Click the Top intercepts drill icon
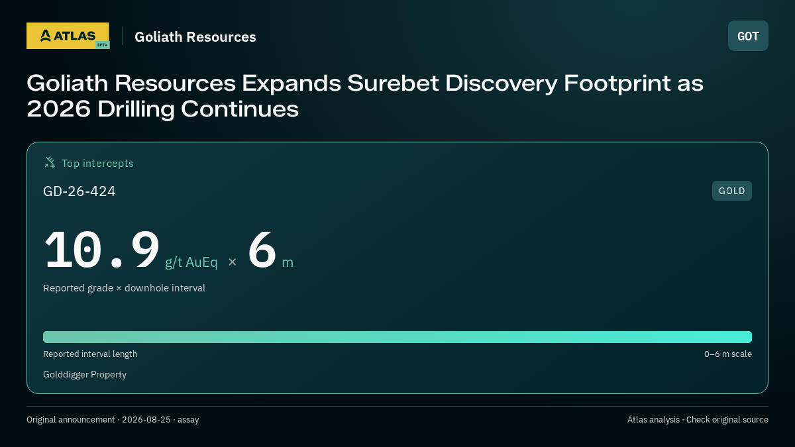 coord(50,163)
